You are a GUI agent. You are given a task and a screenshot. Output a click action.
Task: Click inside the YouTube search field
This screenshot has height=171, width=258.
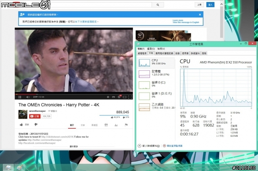(100, 5)
